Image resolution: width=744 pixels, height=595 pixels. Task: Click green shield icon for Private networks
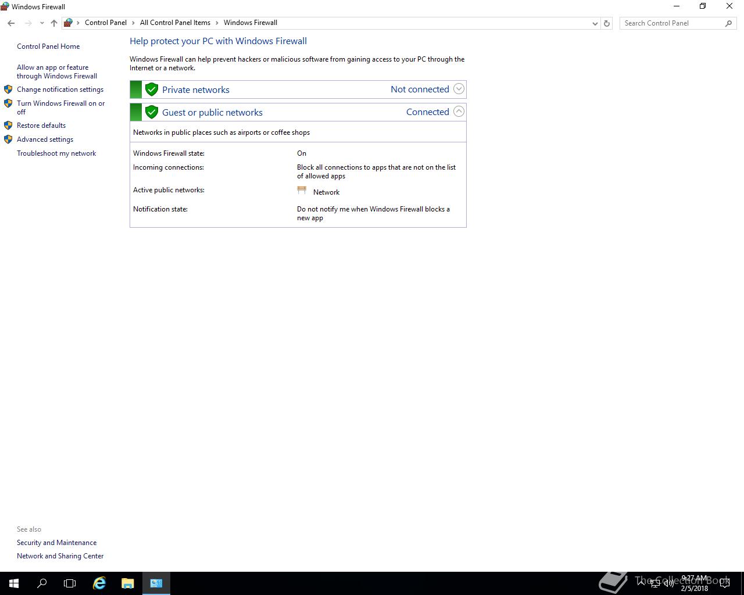tap(152, 89)
